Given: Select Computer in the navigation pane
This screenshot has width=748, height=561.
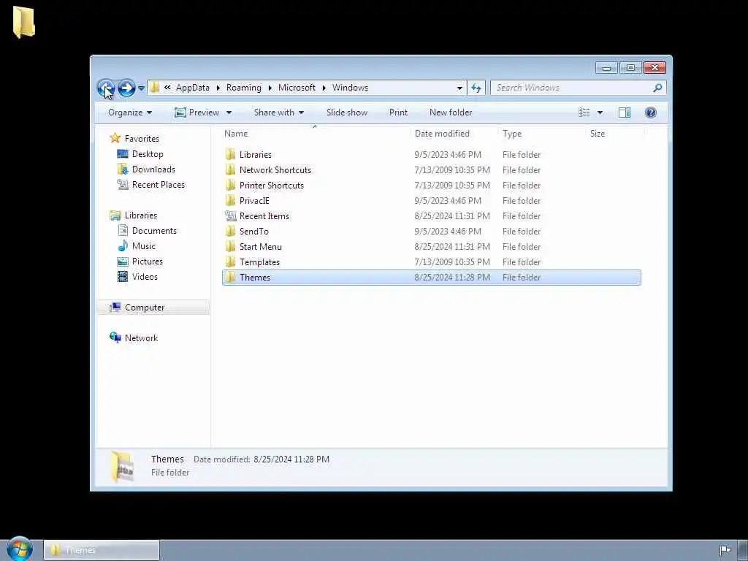Looking at the screenshot, I should pyautogui.click(x=145, y=308).
